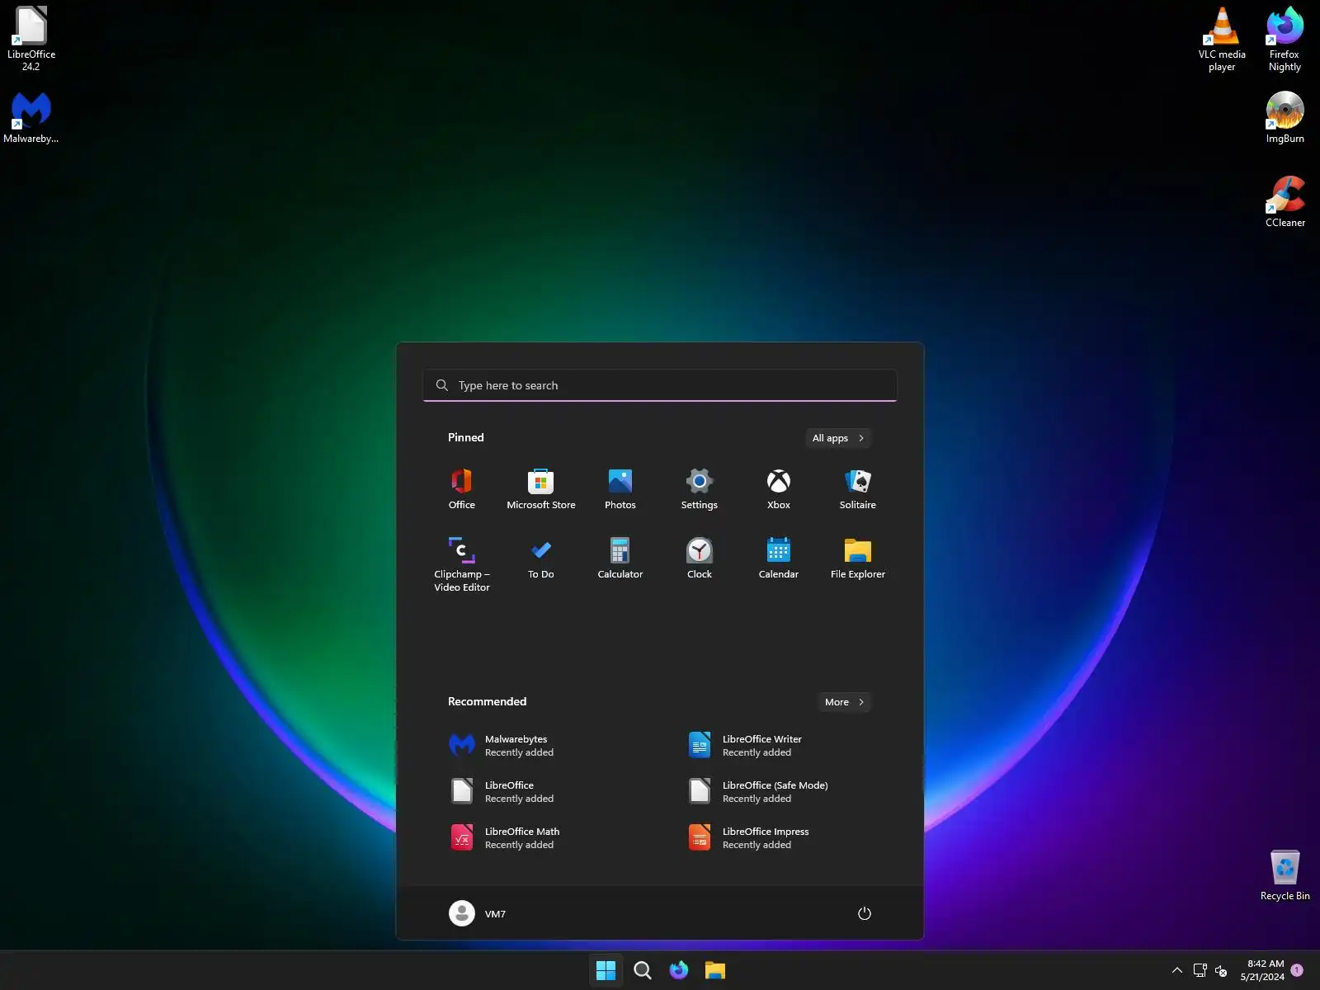
Task: Open the VM7 user account menu
Action: (x=478, y=913)
